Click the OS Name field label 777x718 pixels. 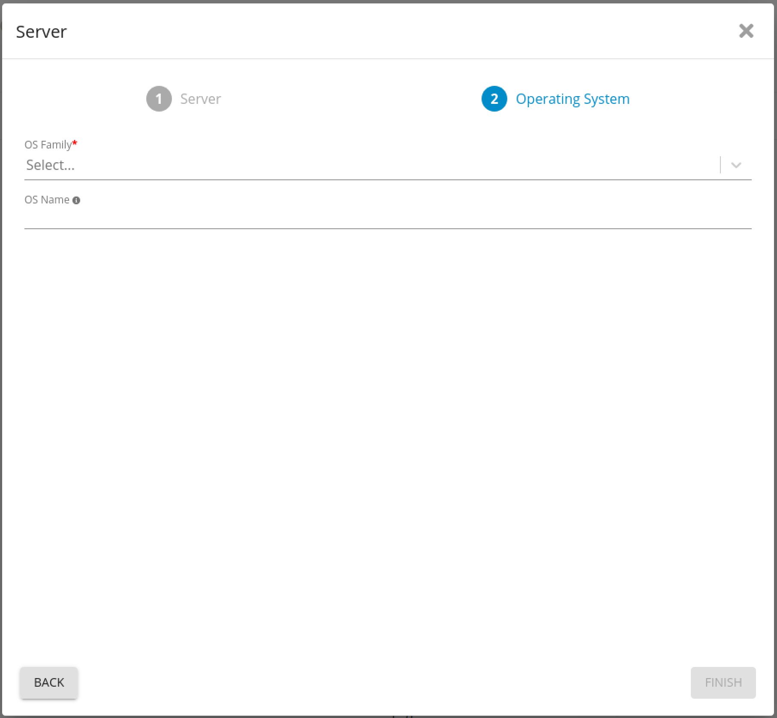tap(47, 200)
